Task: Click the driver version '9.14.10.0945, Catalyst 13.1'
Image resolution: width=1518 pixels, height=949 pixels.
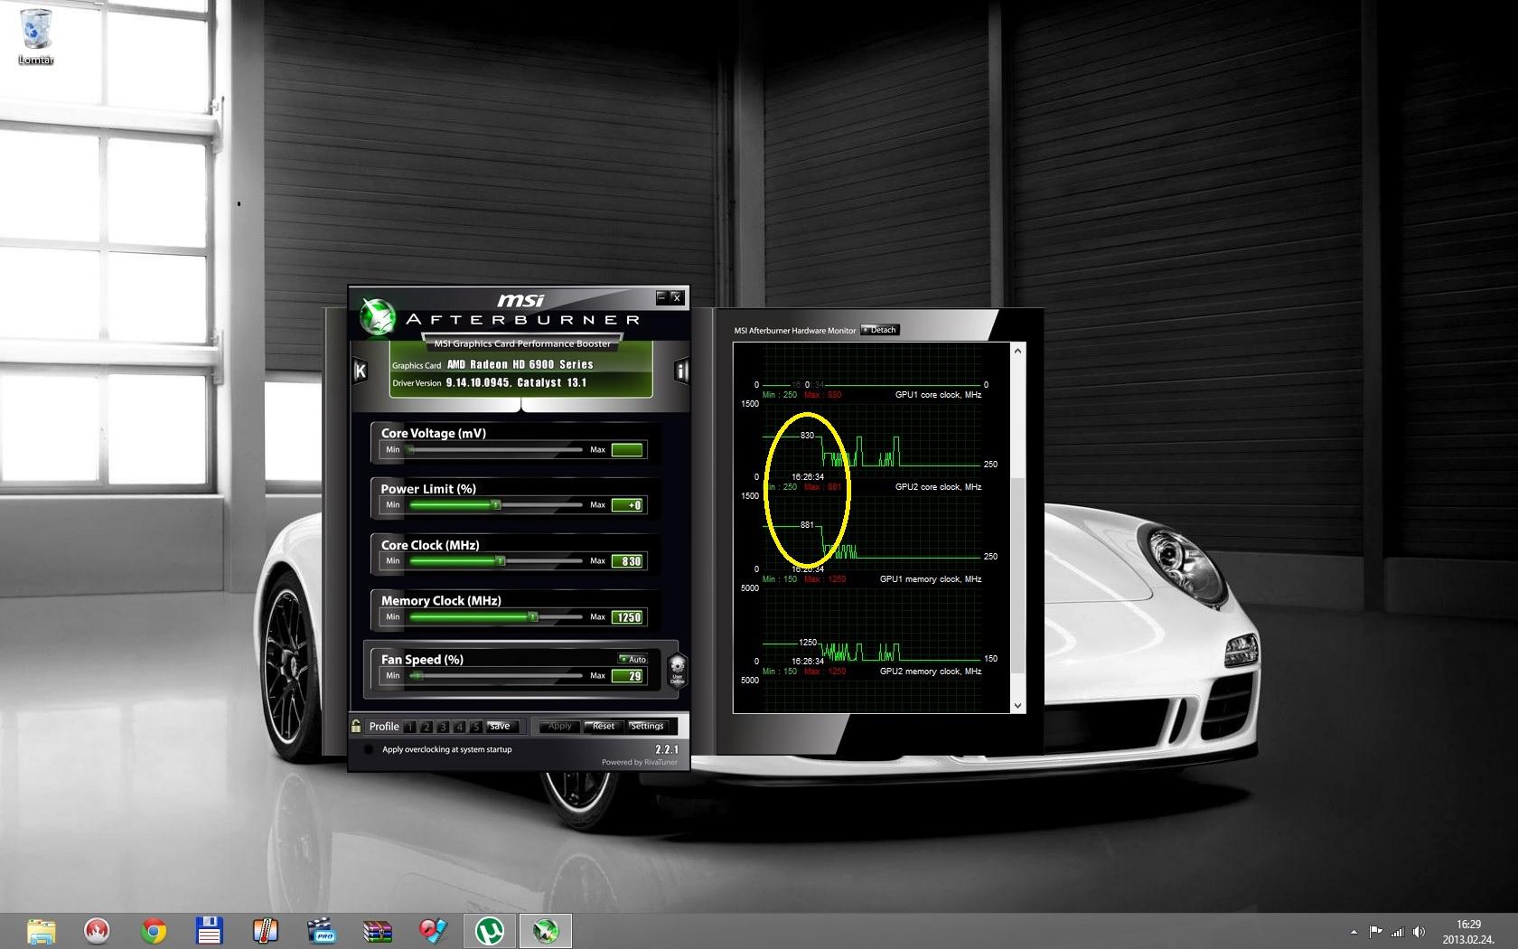Action: pyautogui.click(x=516, y=382)
